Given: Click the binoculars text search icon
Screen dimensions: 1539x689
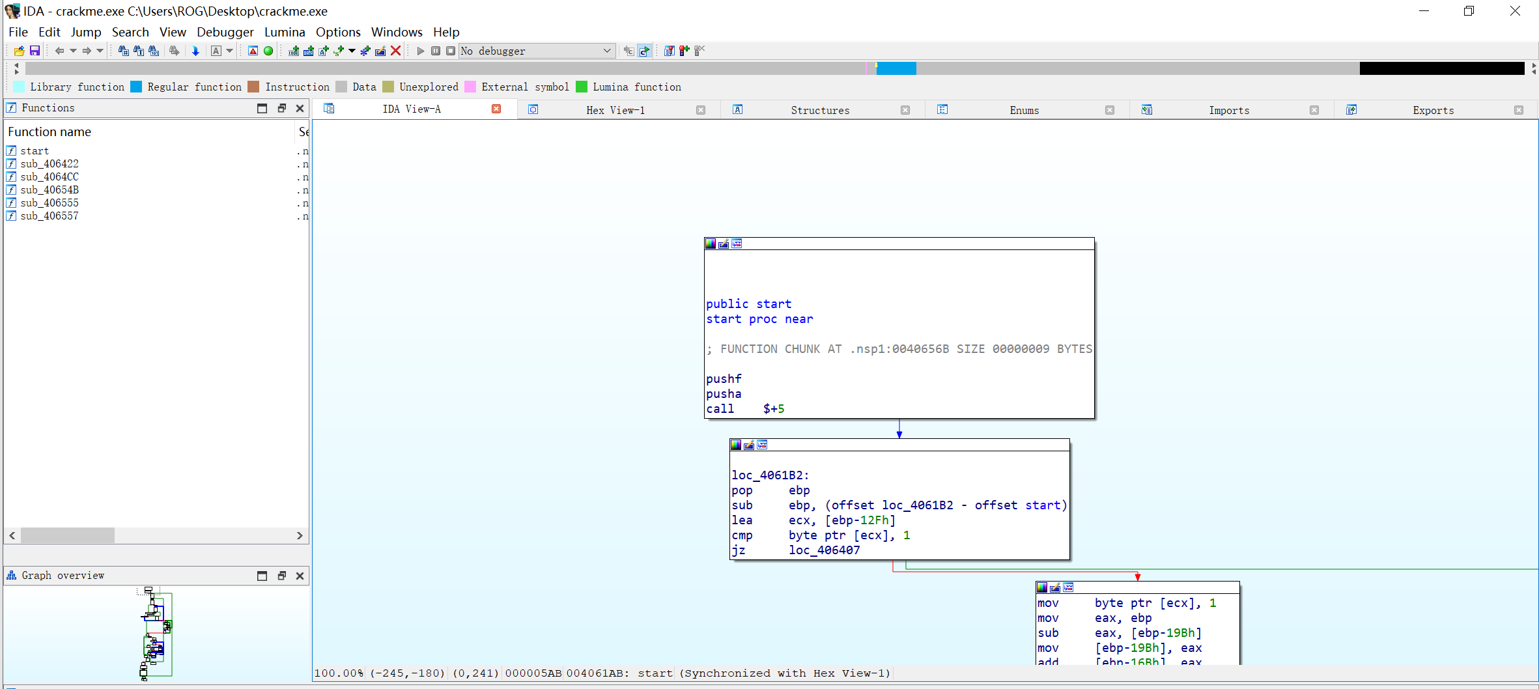Looking at the screenshot, I should tap(138, 51).
